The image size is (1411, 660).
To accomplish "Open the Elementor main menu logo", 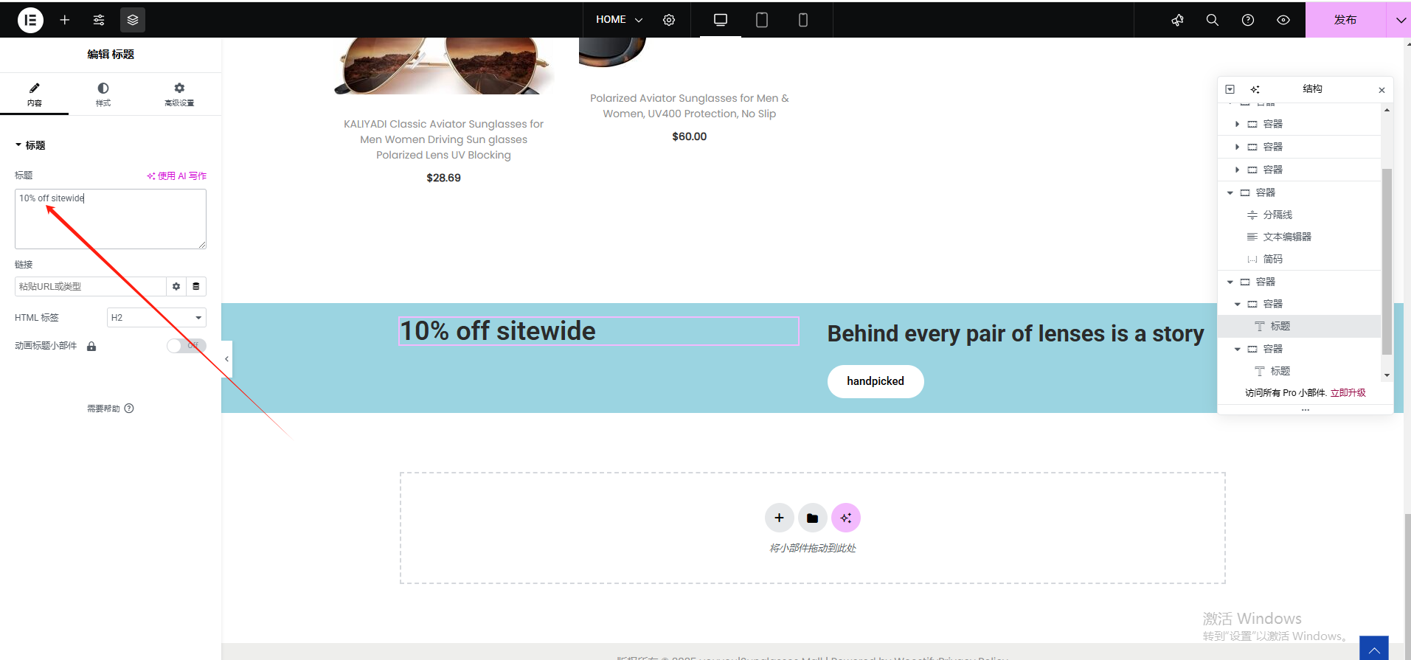I will (30, 20).
